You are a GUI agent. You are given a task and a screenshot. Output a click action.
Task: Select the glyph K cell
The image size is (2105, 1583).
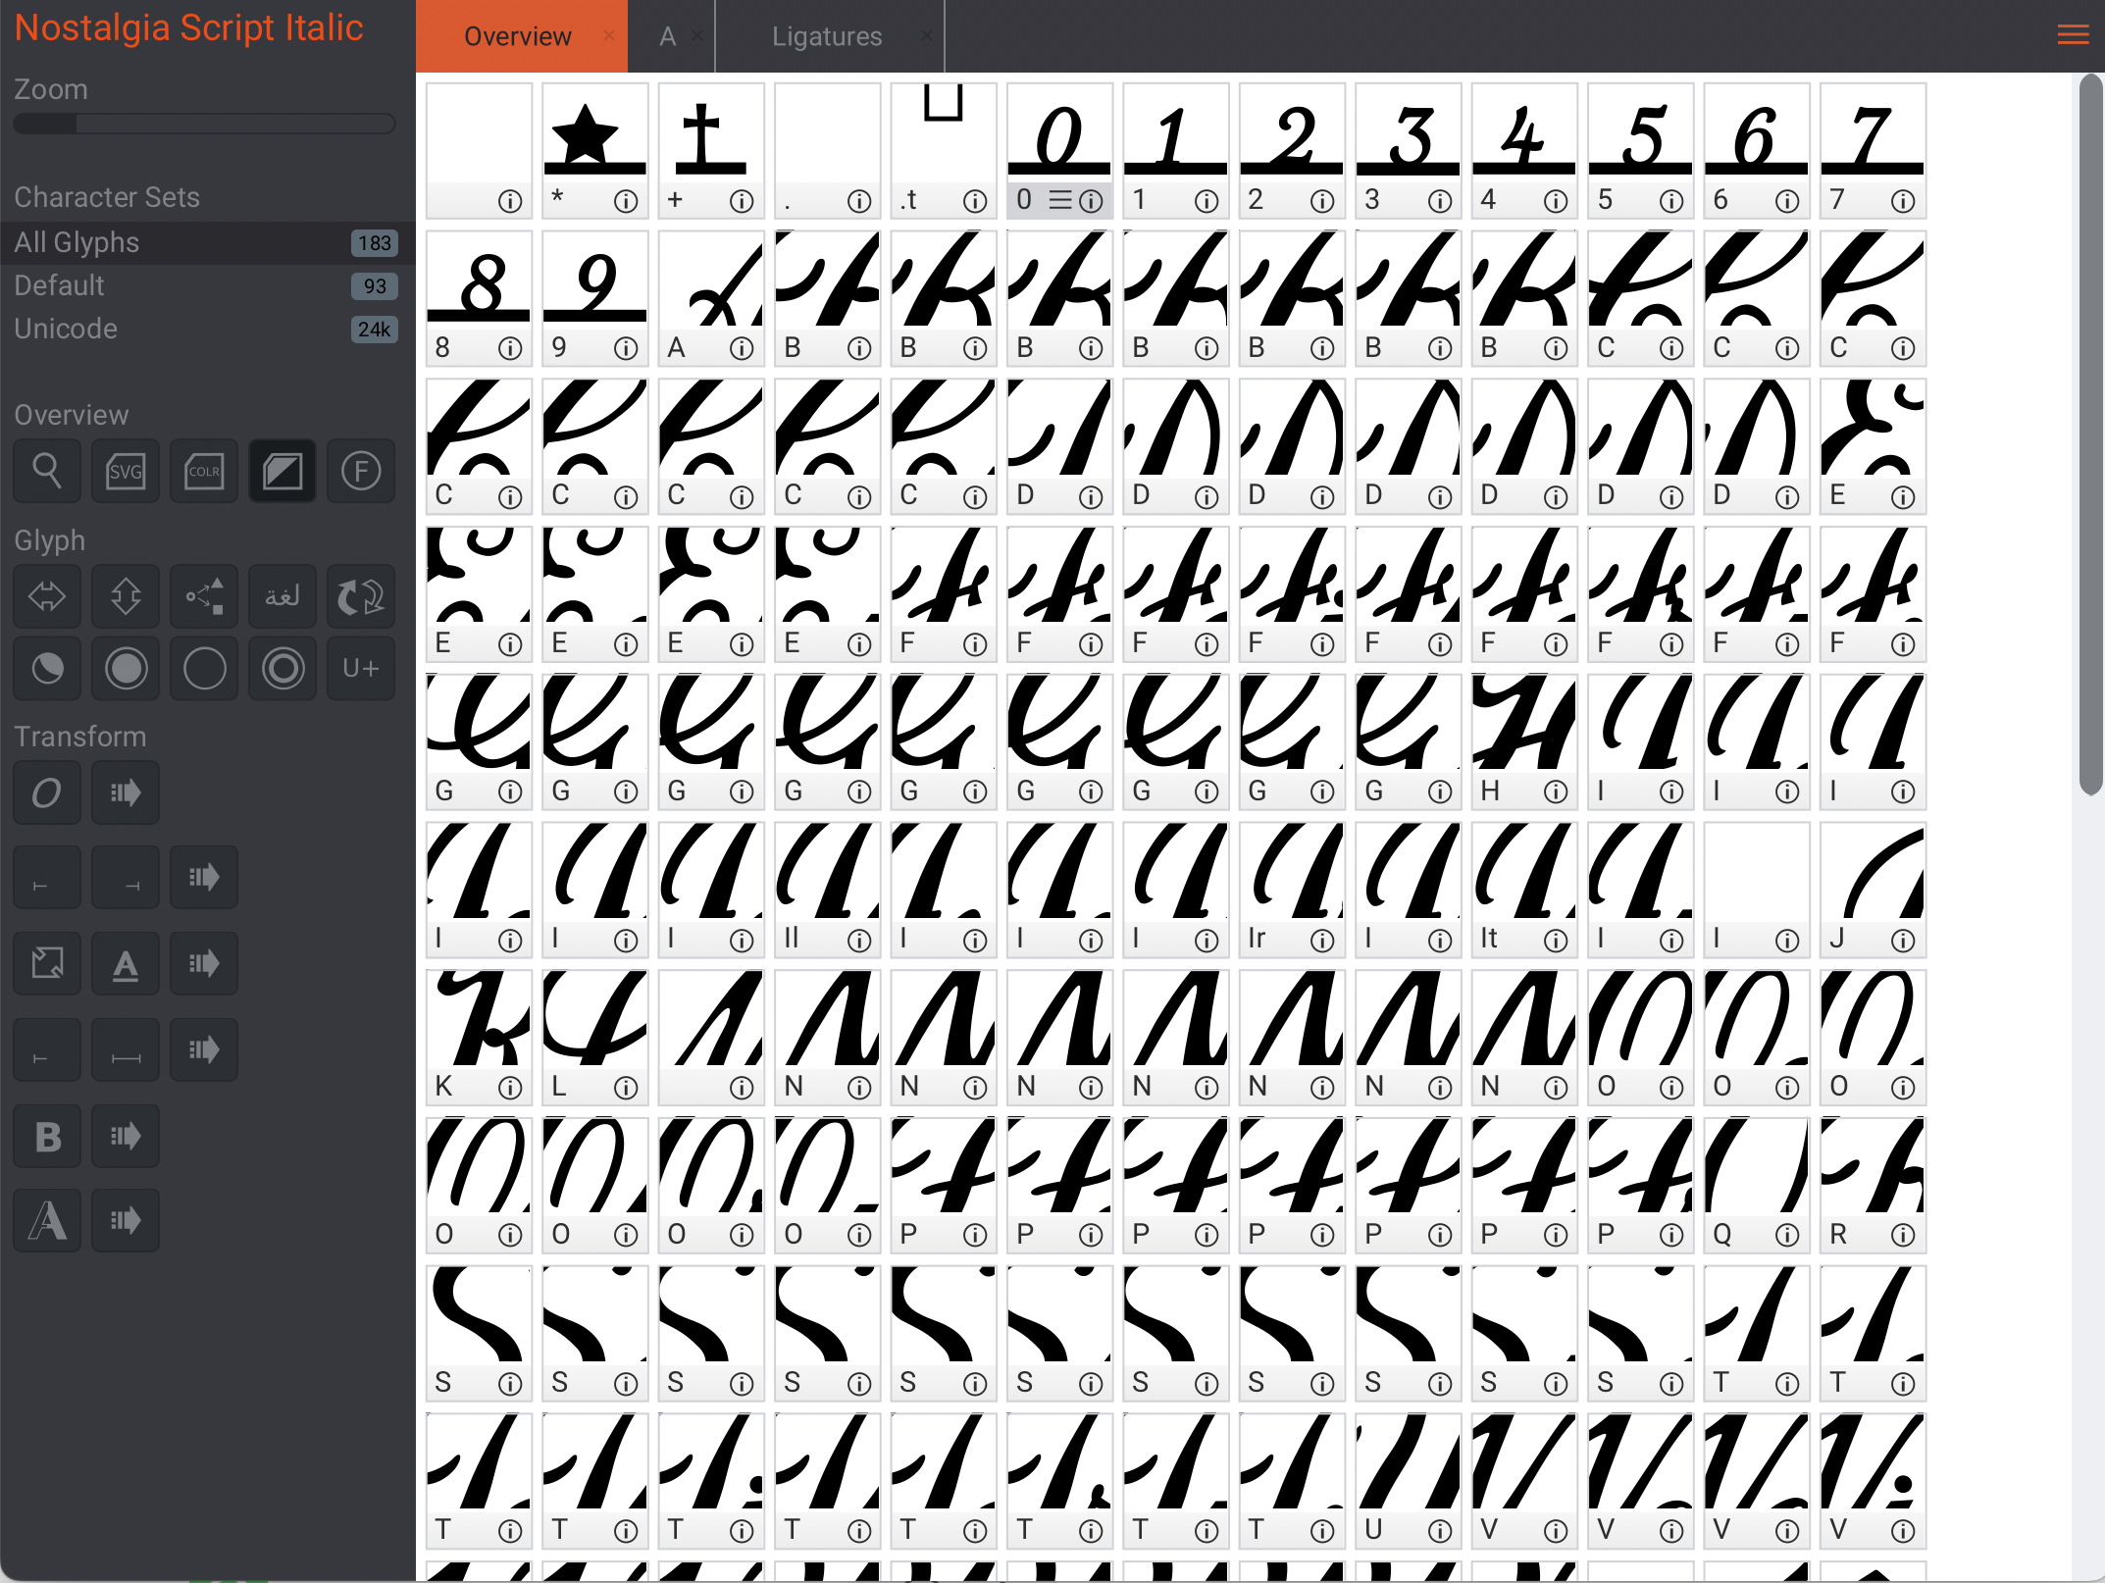click(x=479, y=1038)
